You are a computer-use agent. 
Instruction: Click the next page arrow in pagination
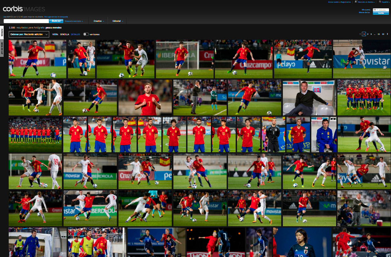pos(387,34)
